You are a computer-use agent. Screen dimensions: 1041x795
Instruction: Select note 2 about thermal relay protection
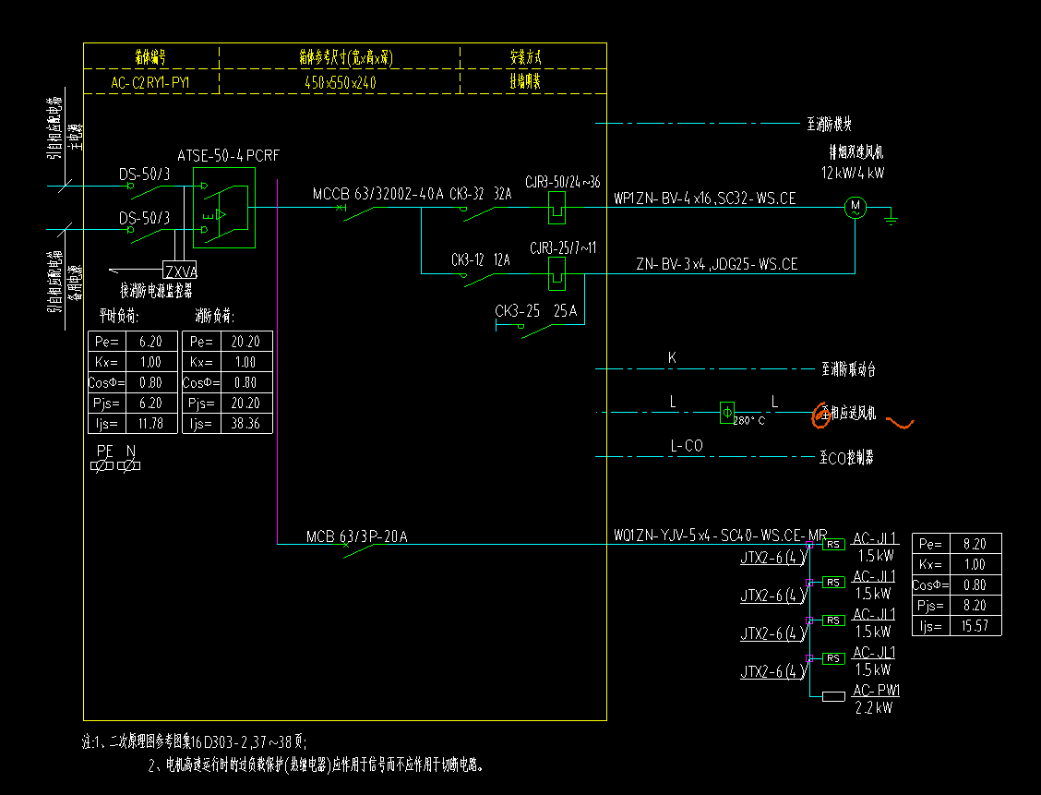[x=316, y=765]
